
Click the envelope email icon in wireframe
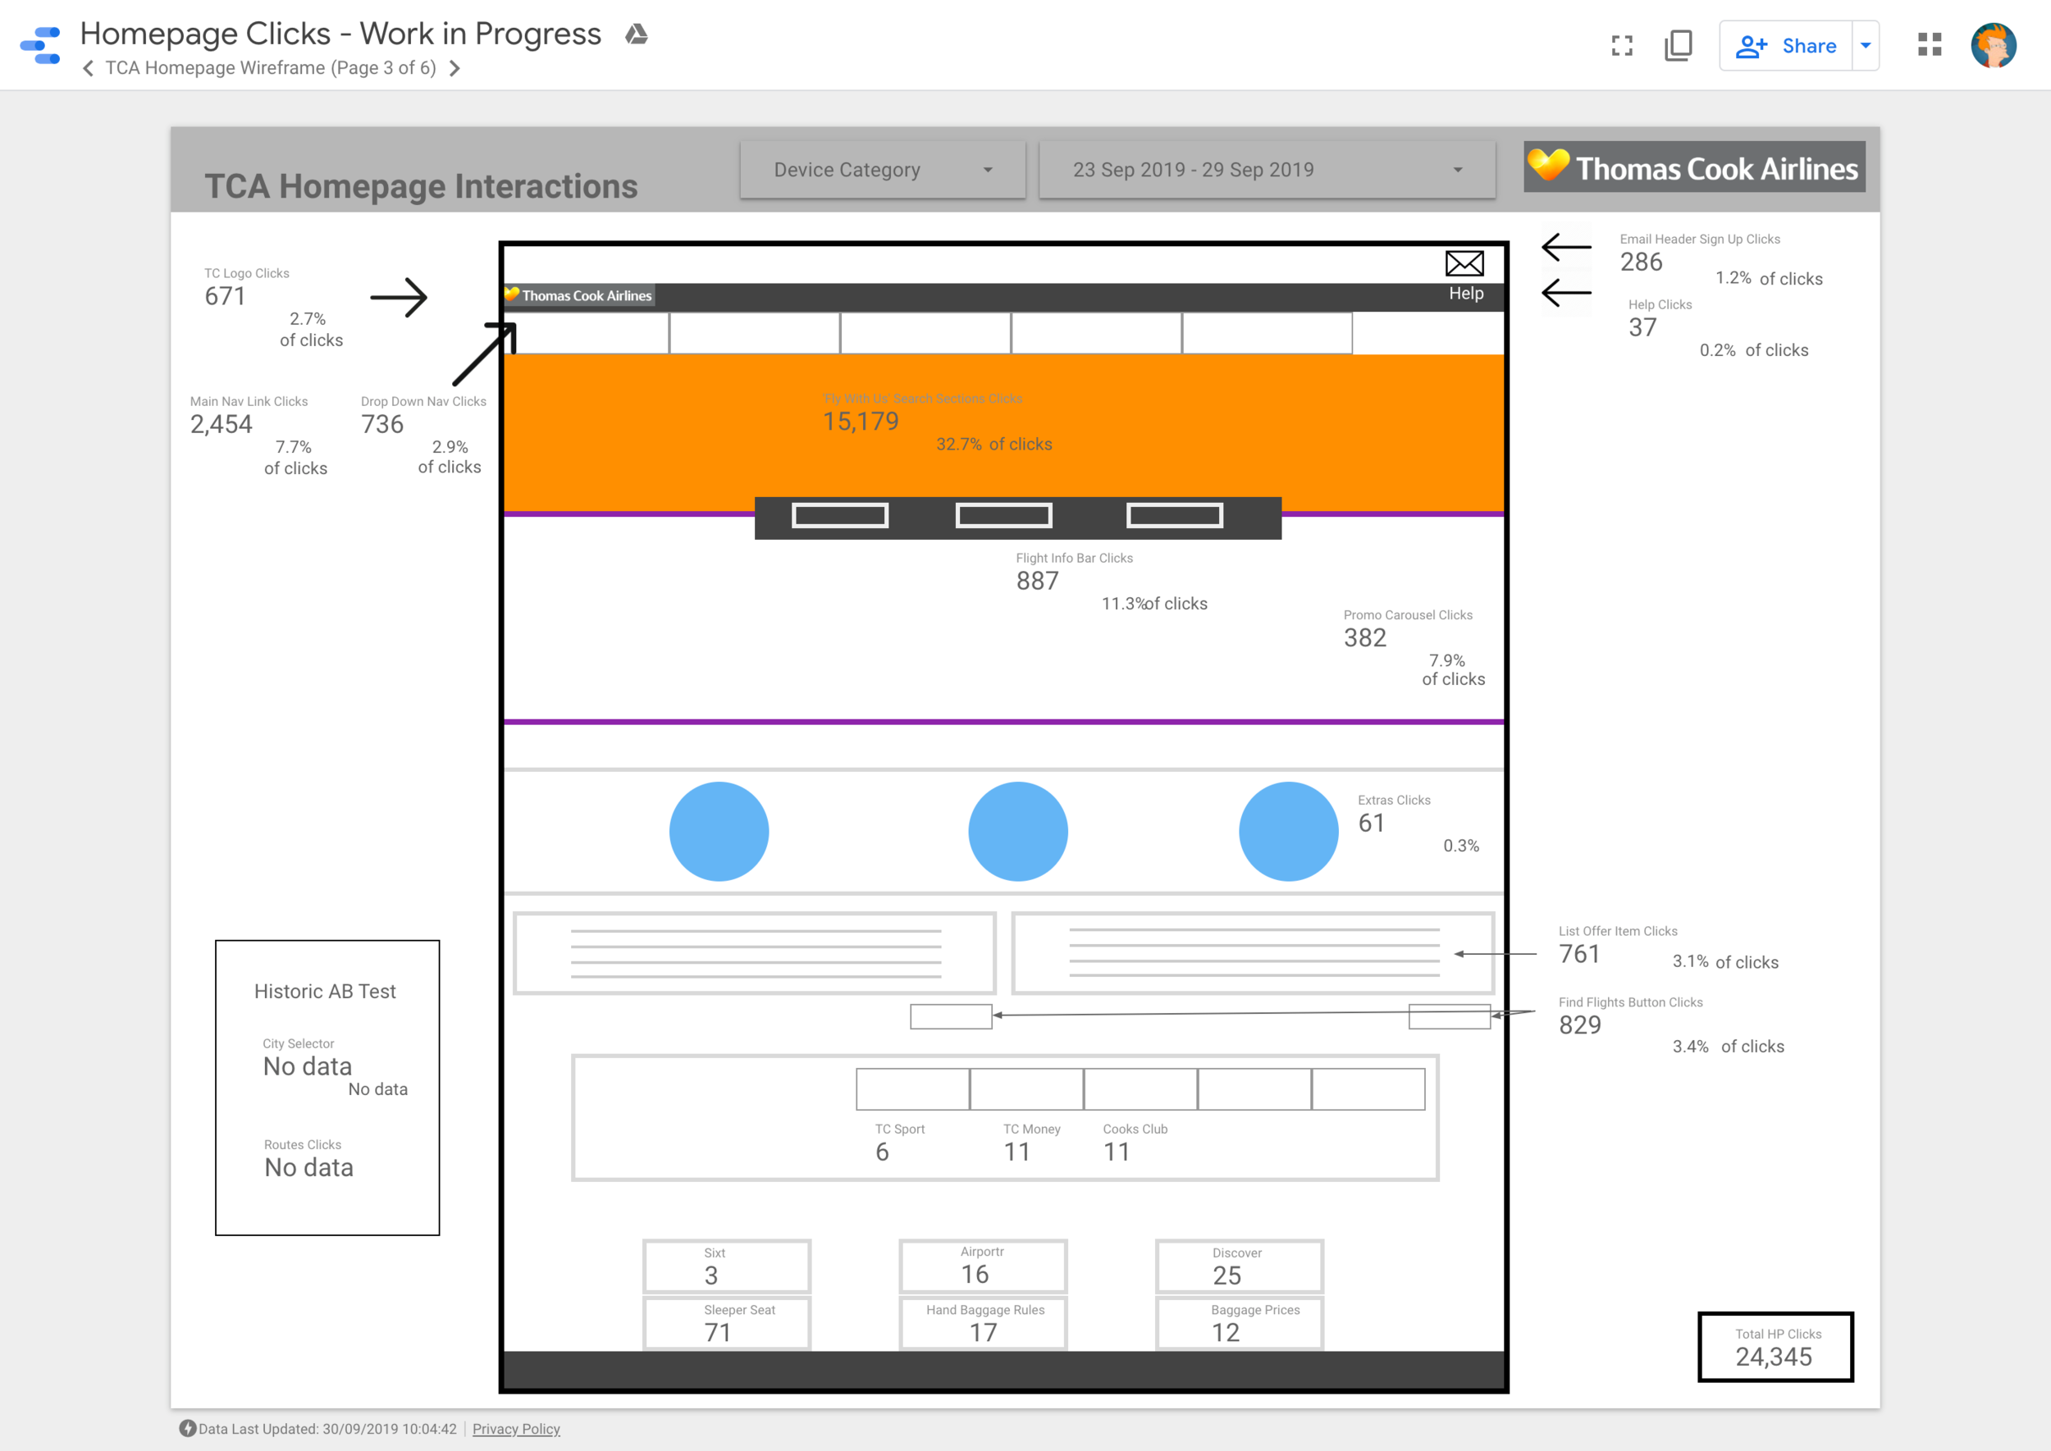pos(1464,263)
